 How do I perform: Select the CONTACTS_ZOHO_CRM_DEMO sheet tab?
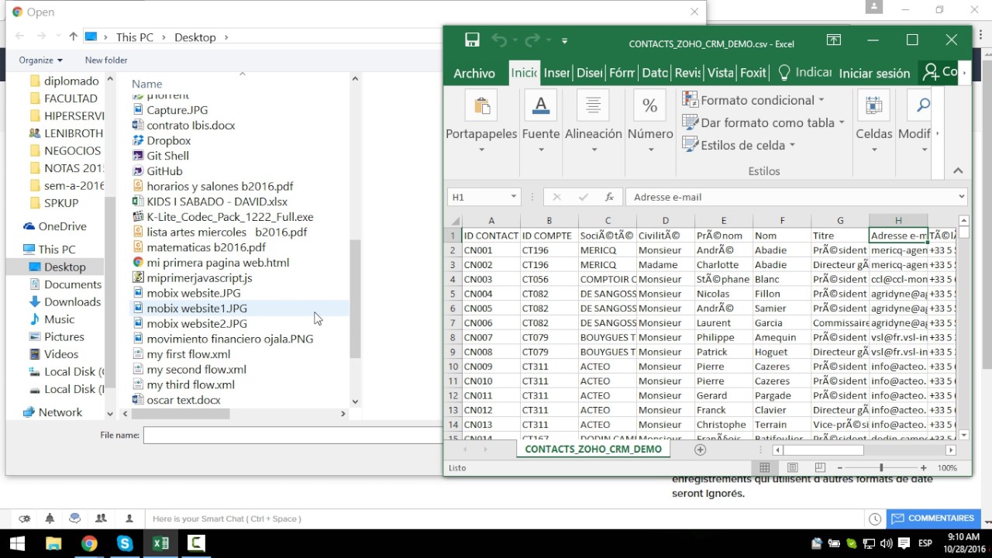coord(594,449)
